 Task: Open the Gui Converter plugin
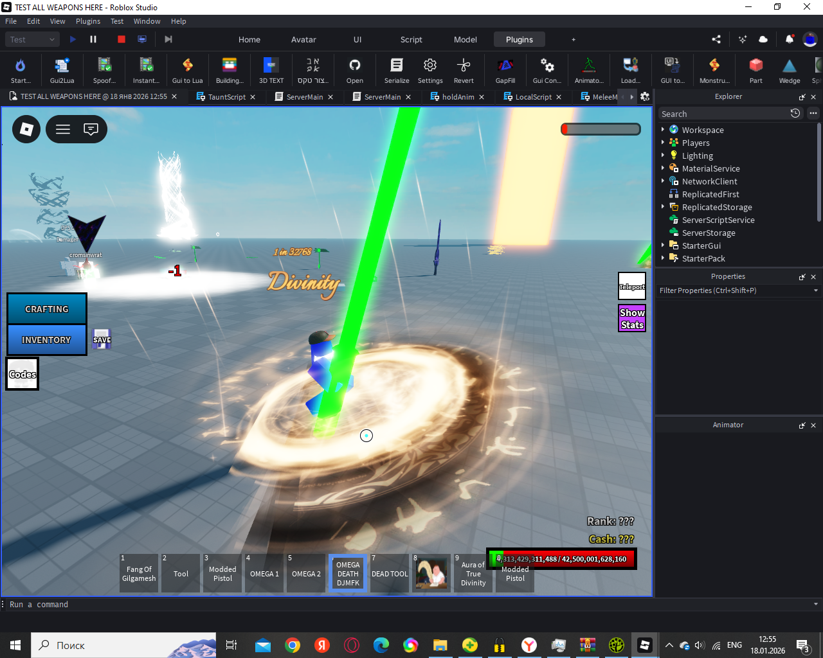pos(547,70)
